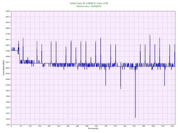Click the 0 tick on the time axis

pyautogui.click(x=11, y=126)
